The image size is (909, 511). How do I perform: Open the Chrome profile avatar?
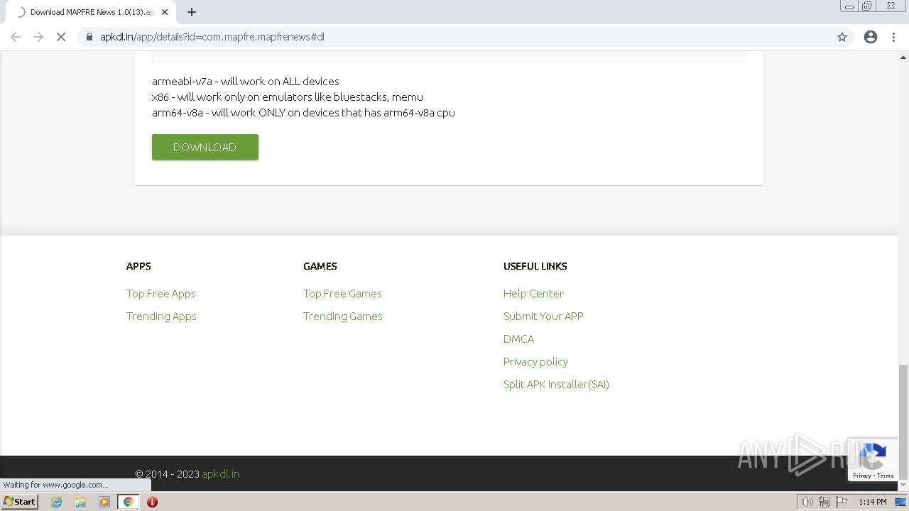point(871,37)
